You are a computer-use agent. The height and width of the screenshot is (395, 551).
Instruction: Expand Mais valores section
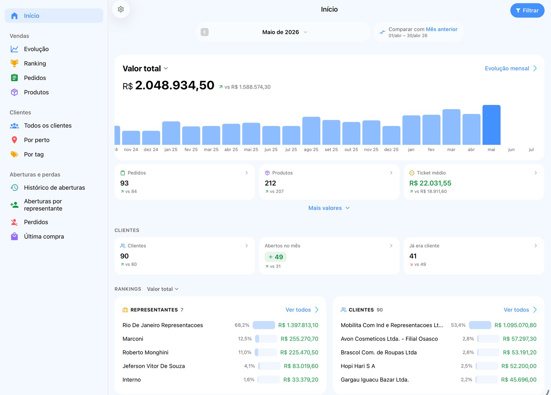pos(329,208)
